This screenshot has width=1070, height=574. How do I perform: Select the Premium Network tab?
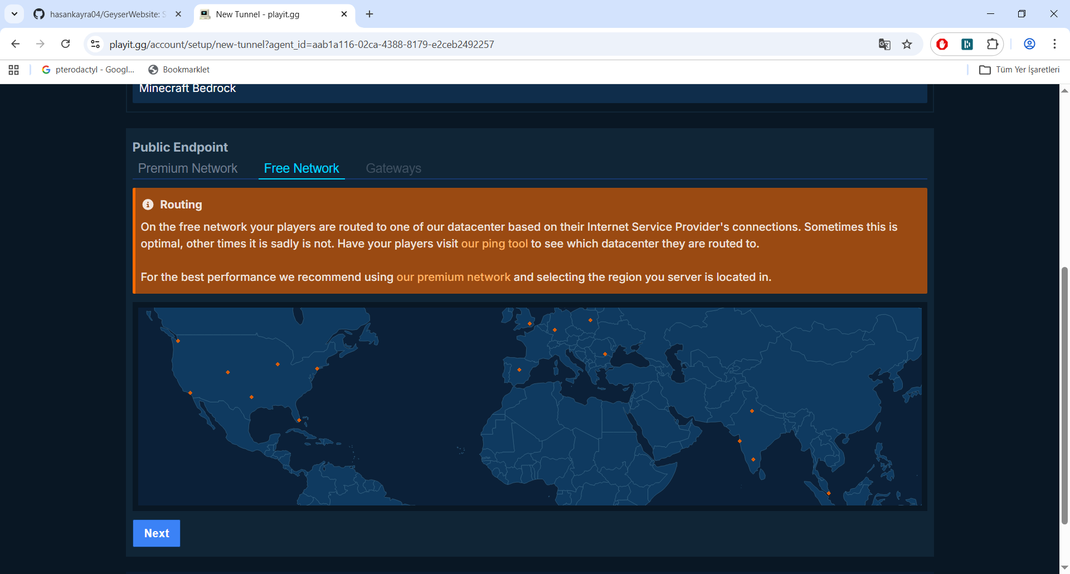point(188,168)
